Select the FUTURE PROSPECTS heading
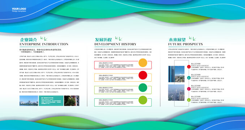Screen dimensions: 245x130 (x=185, y=44)
